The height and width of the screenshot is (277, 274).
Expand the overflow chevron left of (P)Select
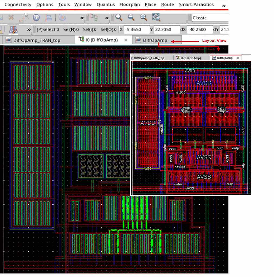(29, 30)
